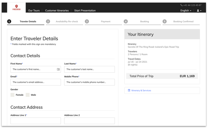Focus the Address Line 1 field
Screen dimensions: 208x129
point(36,121)
